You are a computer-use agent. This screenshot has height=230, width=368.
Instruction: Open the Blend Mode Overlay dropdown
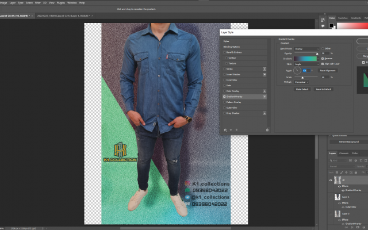[306, 49]
